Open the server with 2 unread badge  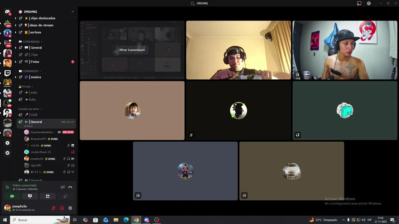tap(7, 113)
